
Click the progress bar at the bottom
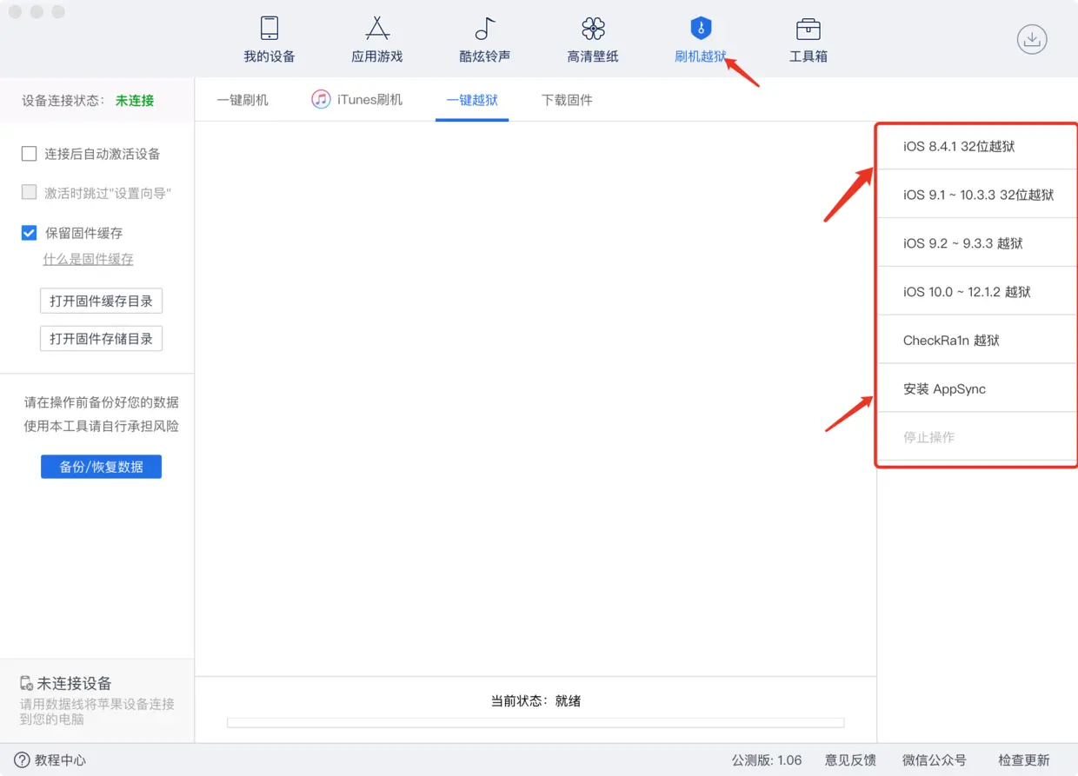tap(535, 722)
